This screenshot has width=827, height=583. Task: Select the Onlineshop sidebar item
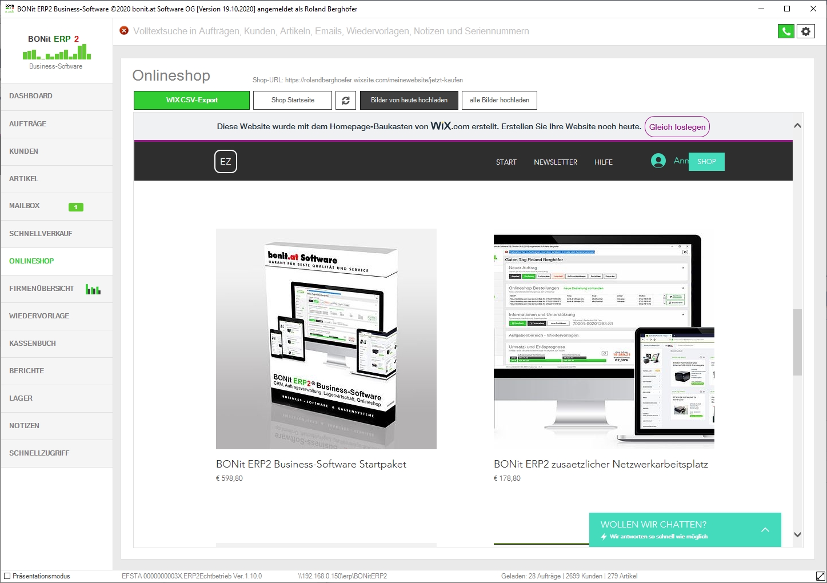57,261
